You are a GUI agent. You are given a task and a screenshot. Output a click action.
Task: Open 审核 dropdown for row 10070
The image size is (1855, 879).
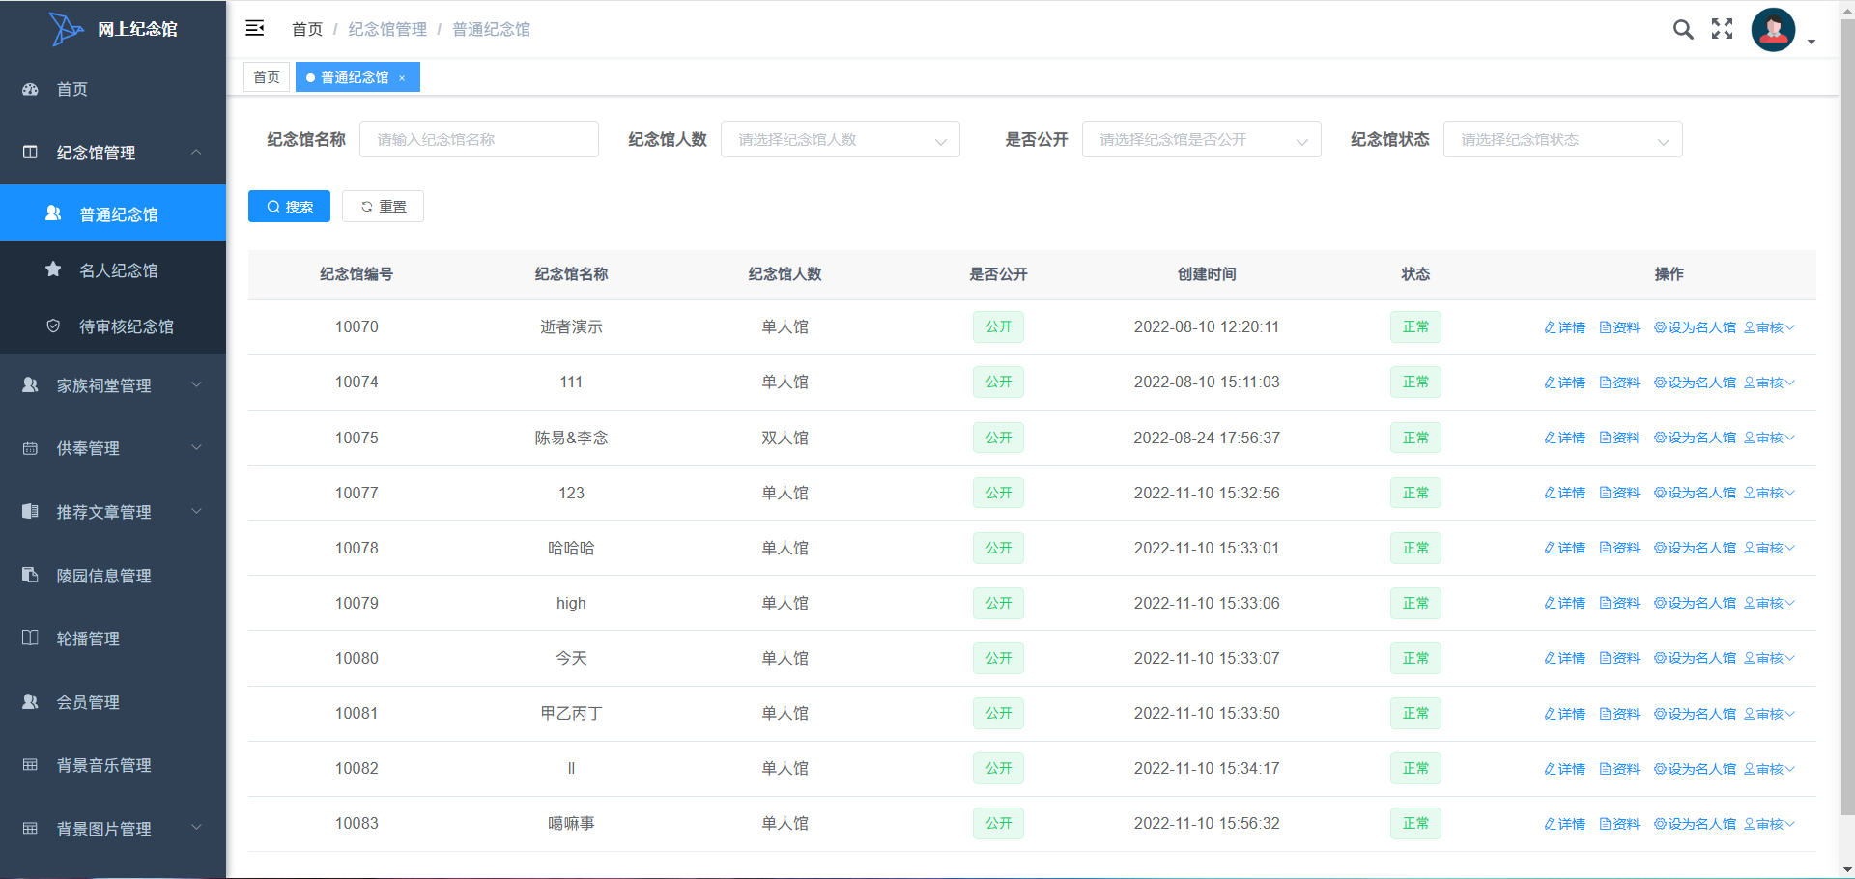(x=1769, y=327)
